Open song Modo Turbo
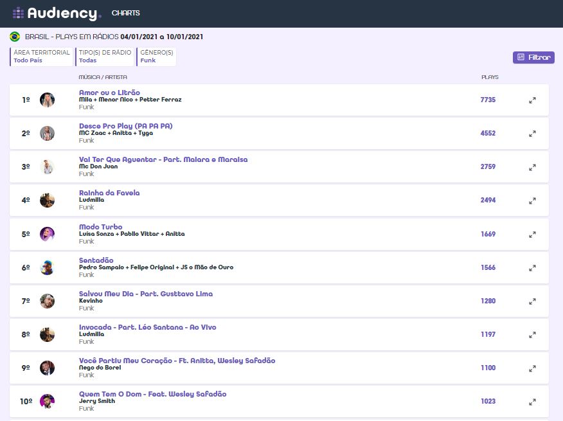 100,227
